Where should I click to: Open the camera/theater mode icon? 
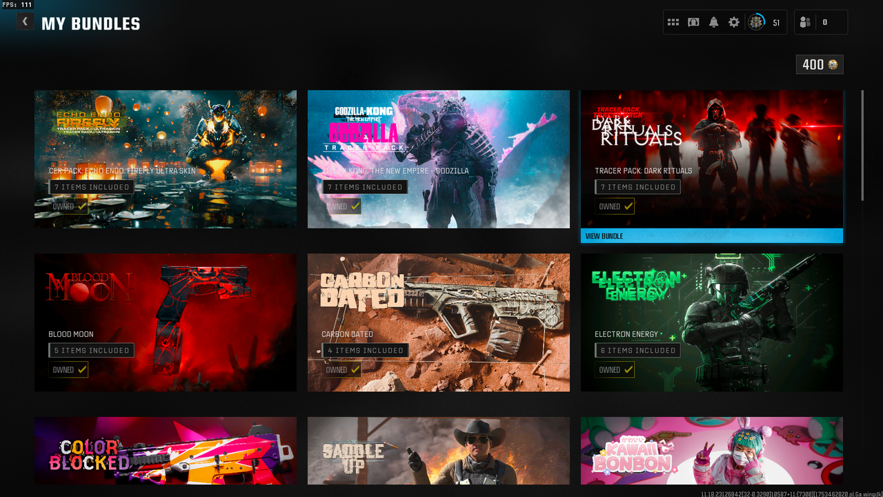(x=693, y=23)
